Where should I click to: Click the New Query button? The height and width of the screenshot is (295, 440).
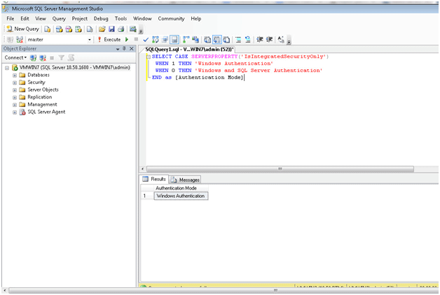pyautogui.click(x=22, y=29)
